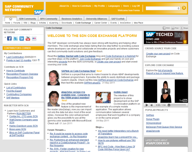Play the video with the center play button
The image size is (192, 152).
pyautogui.click(x=166, y=91)
